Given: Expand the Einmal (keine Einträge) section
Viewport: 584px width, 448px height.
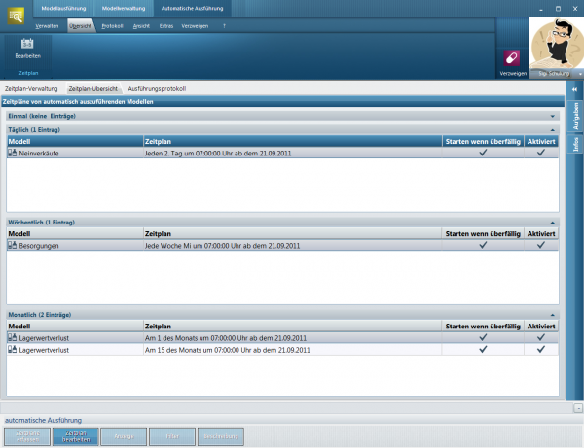Looking at the screenshot, I should coord(552,116).
